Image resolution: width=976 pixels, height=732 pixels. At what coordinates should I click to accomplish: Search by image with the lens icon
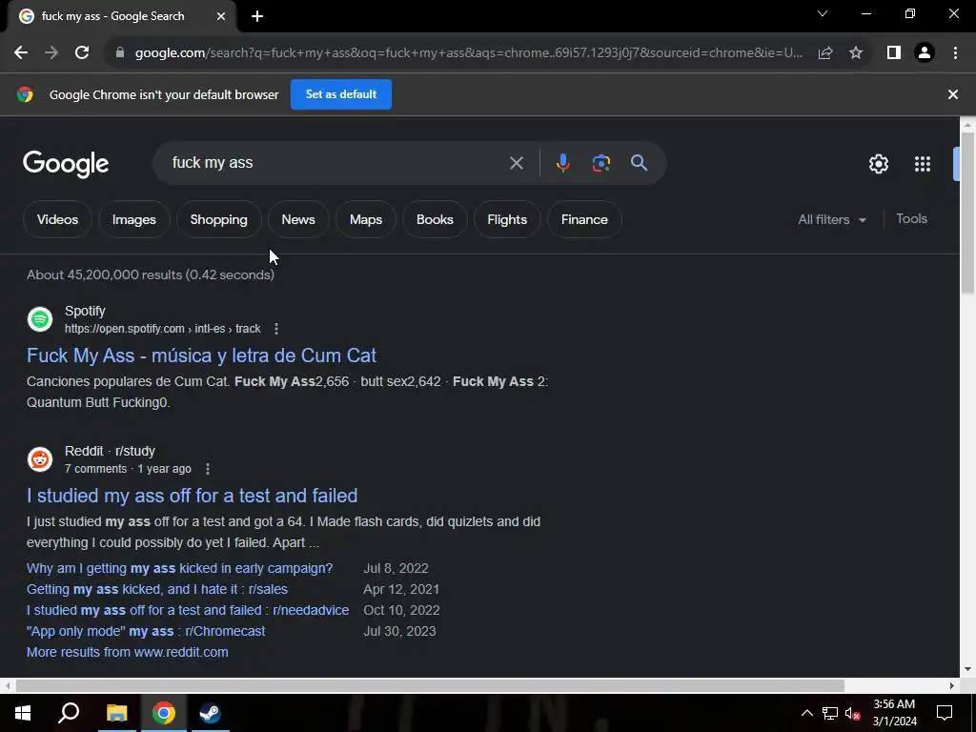tap(600, 163)
